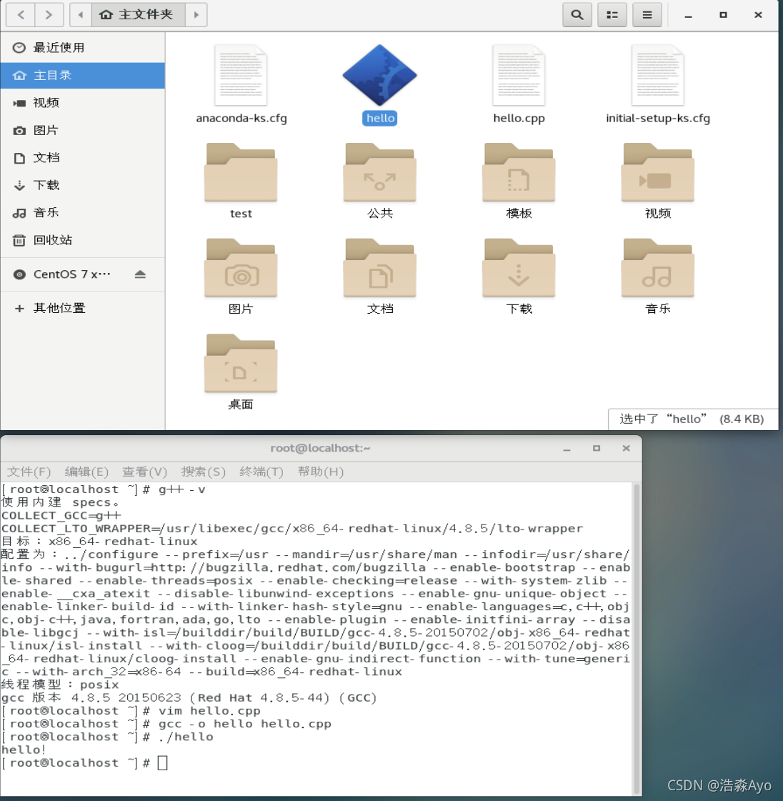783x801 pixels.
Task: Click the hello.cpp file name label
Action: (x=519, y=118)
